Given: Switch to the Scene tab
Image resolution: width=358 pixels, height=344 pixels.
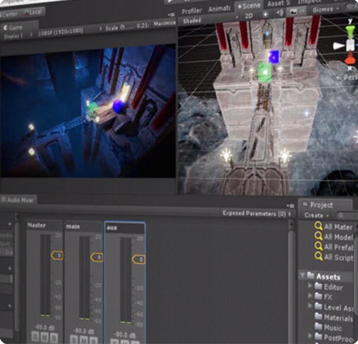Looking at the screenshot, I should pyautogui.click(x=249, y=6).
